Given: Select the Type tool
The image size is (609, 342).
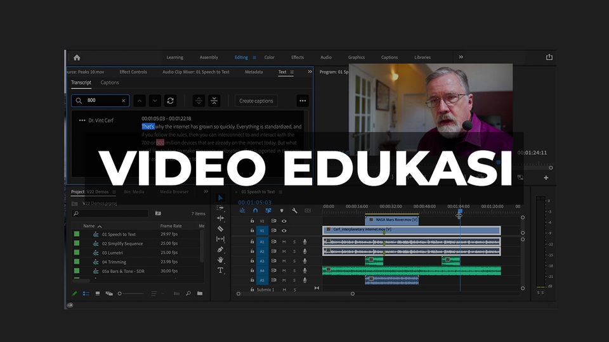Looking at the screenshot, I should point(220,270).
